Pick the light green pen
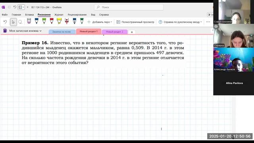 click(x=44, y=21)
